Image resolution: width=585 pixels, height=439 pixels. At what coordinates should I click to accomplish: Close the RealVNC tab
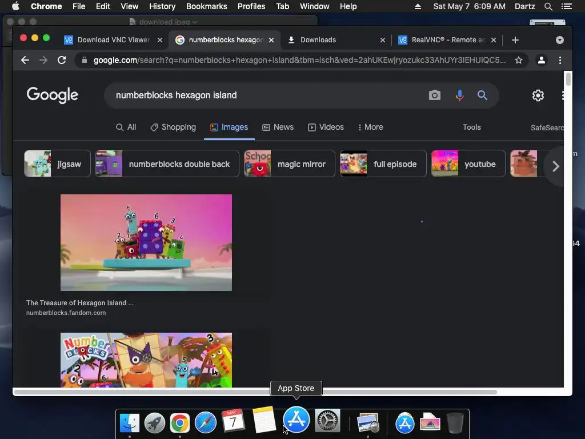click(x=493, y=40)
